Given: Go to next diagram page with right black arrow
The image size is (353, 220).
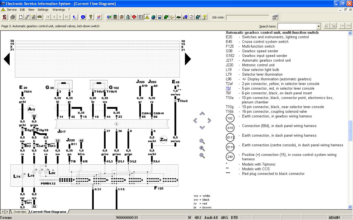Looking at the screenshot, I should [188, 59].
